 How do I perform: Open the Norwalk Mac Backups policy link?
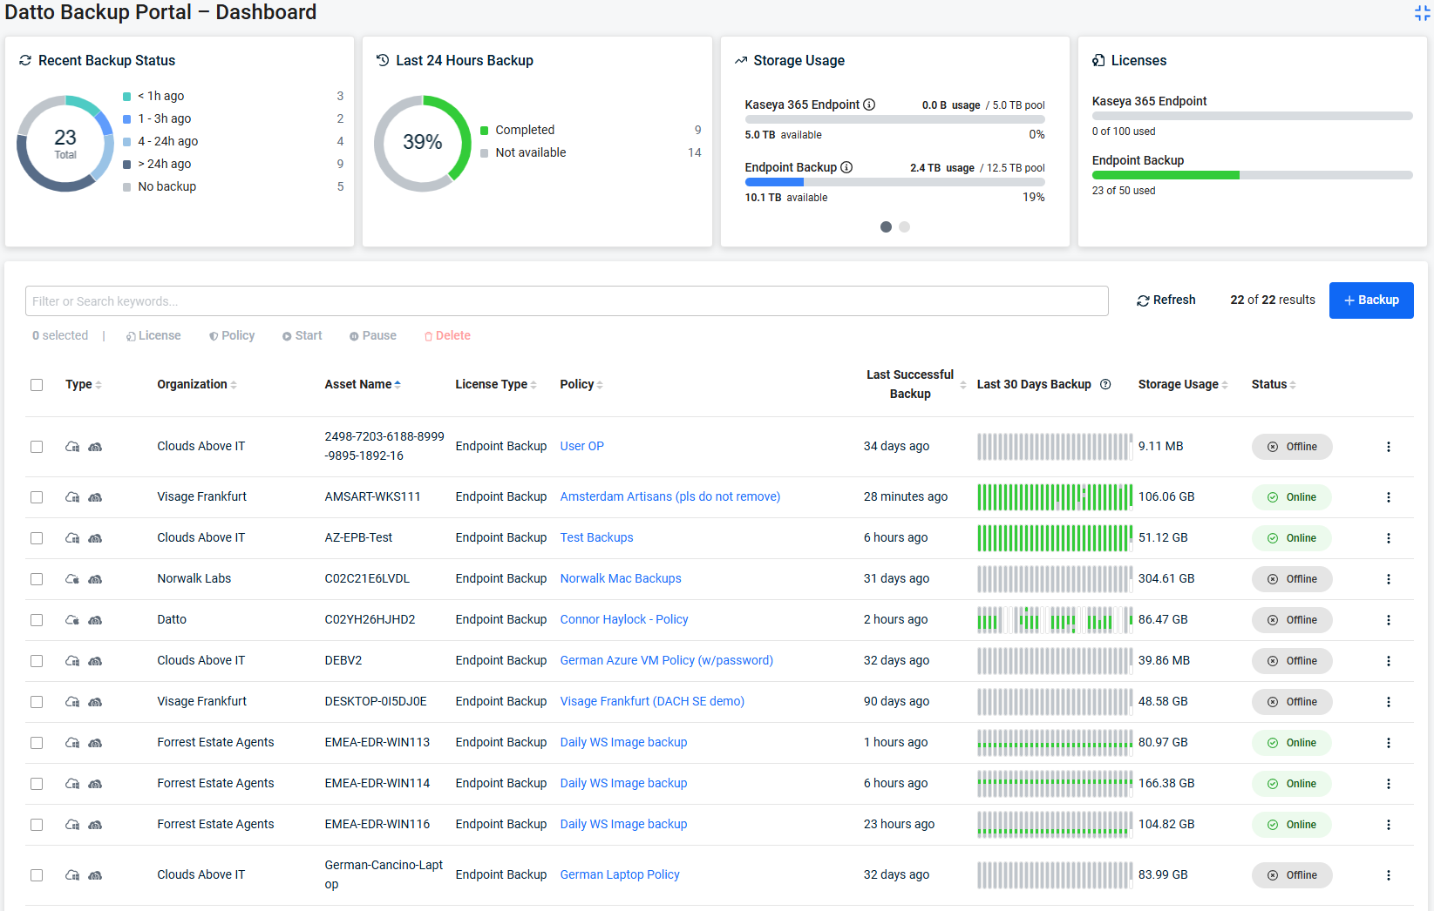click(621, 578)
